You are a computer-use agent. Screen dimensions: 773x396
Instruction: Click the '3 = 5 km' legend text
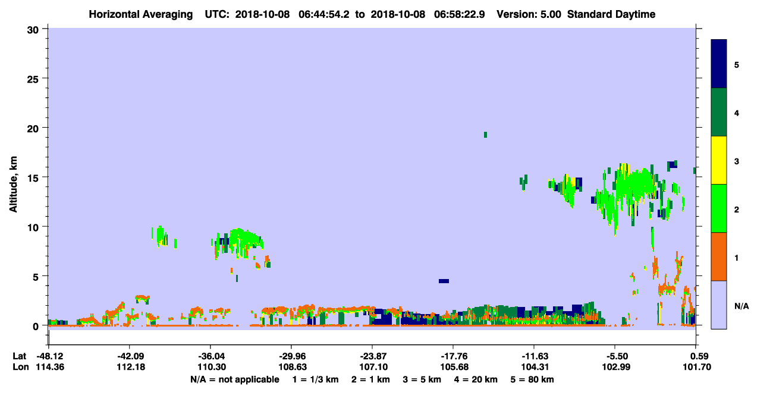[422, 379]
